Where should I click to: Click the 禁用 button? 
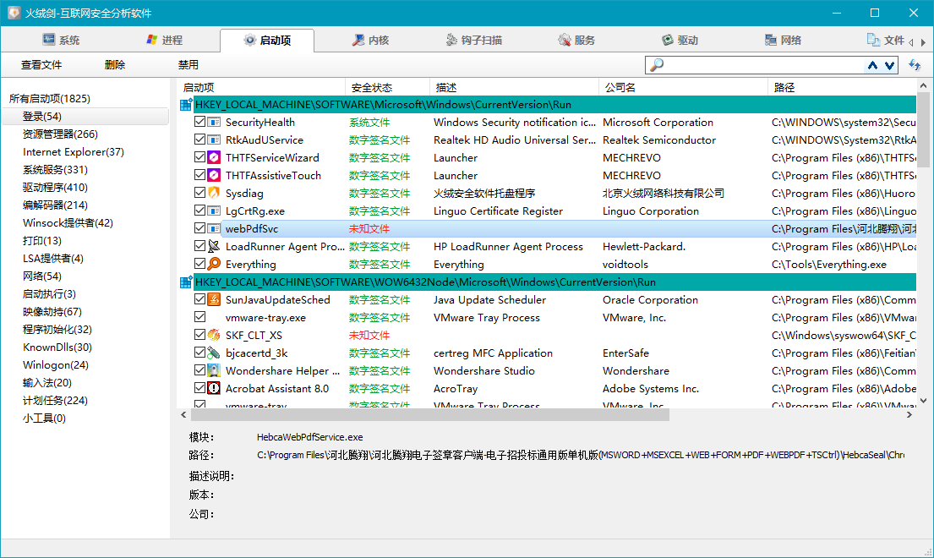tap(188, 65)
